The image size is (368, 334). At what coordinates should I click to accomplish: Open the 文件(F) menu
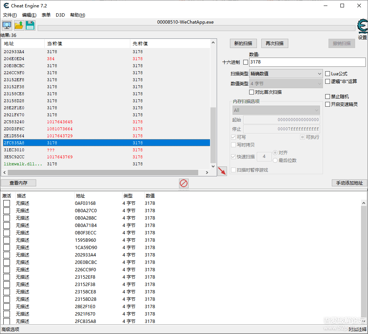tap(10, 15)
